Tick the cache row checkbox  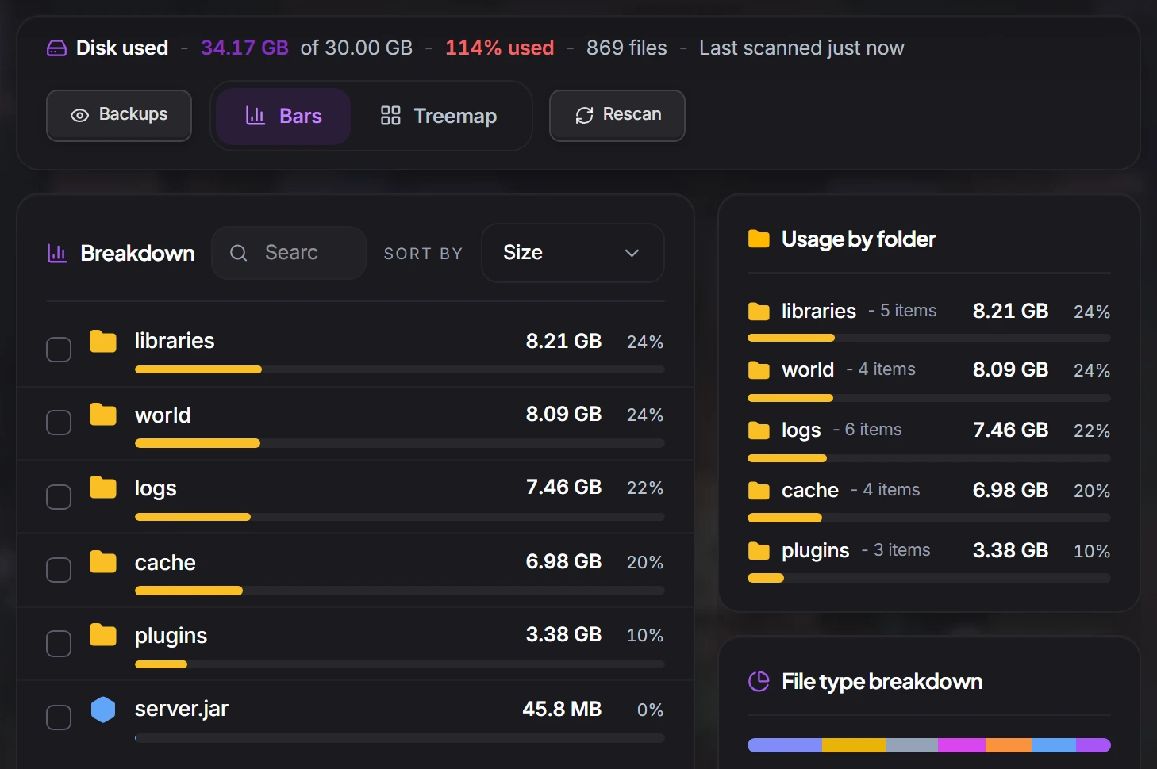click(59, 570)
